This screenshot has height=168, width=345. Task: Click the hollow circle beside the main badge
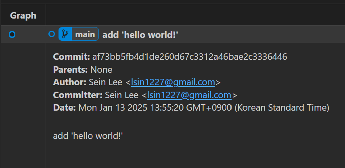coord(52,34)
